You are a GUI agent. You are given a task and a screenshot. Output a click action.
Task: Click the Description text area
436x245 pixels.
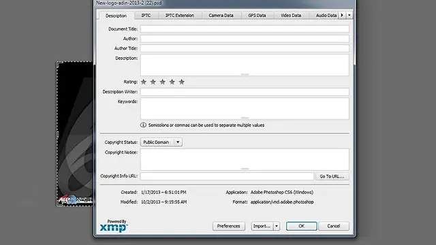point(245,65)
